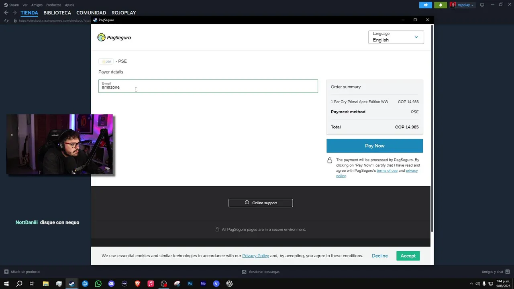Click the PSE payment logo
Image resolution: width=514 pixels, height=289 pixels.
(106, 61)
